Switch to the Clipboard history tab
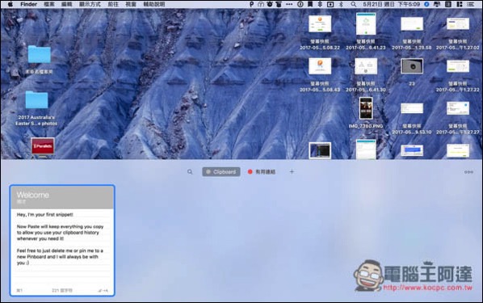Viewport: 483px width, 303px height. point(221,172)
